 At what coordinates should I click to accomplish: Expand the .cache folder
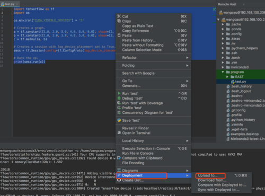point(223,24)
